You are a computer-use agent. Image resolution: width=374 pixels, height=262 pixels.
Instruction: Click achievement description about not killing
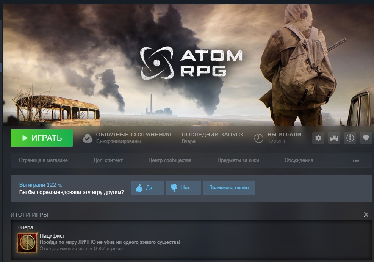coord(110,242)
